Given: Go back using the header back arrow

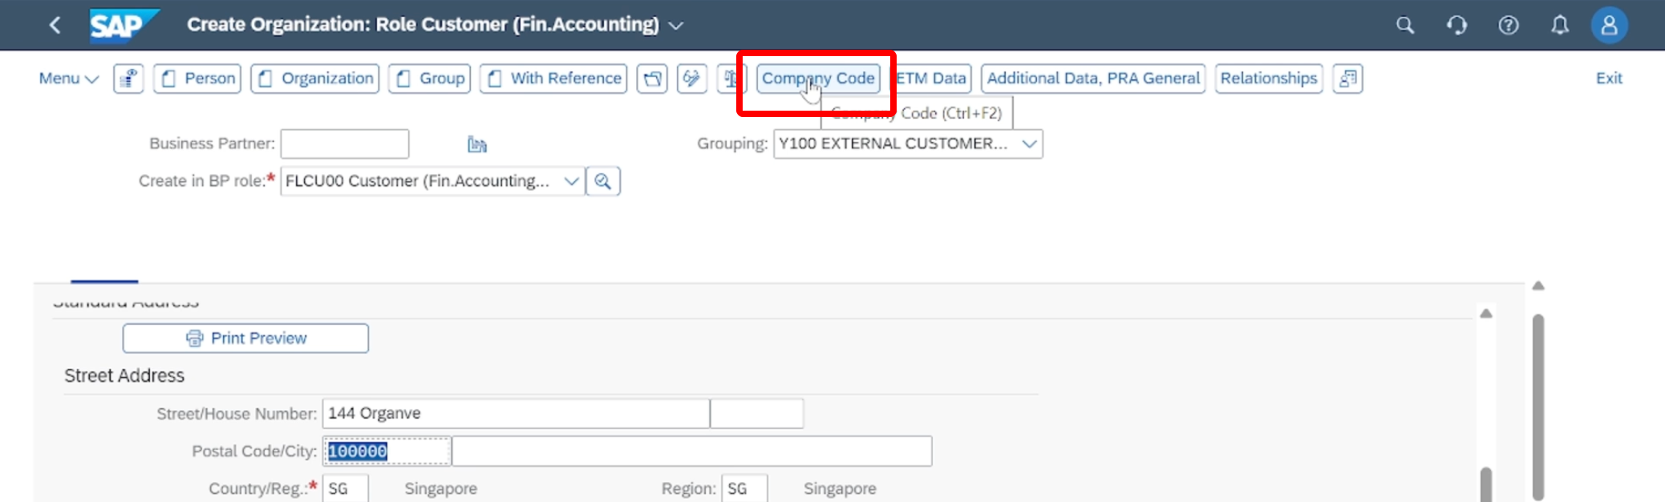Looking at the screenshot, I should click(x=55, y=25).
